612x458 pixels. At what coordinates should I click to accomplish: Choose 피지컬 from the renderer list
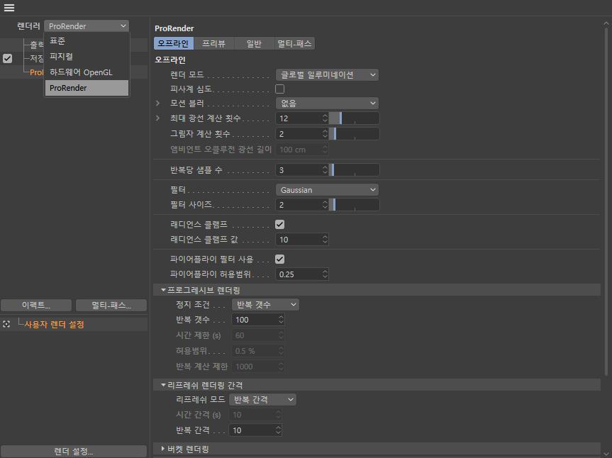point(87,57)
